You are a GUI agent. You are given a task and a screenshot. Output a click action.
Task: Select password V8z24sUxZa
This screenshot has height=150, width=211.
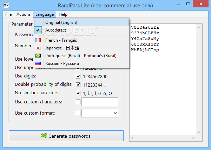(x=145, y=27)
